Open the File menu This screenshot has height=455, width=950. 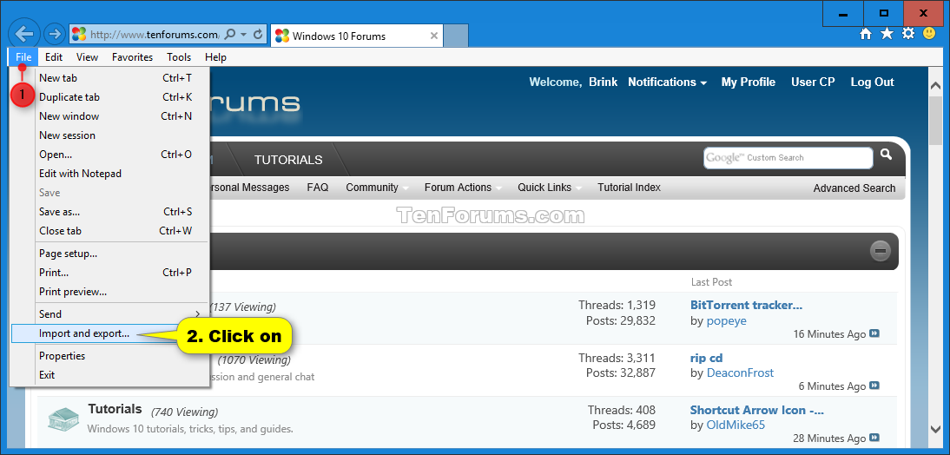click(x=23, y=57)
